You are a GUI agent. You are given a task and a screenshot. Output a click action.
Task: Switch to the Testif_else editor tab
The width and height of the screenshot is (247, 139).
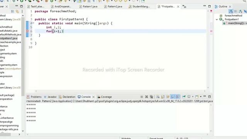click(36, 7)
